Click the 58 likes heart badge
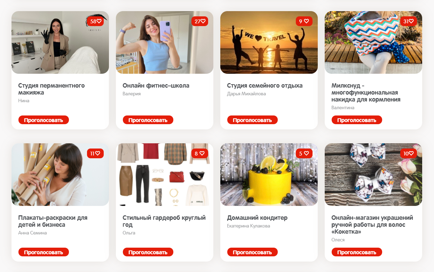Screen dimensions: 434x272 (95, 21)
